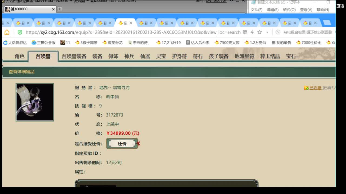Click the browser search box
Viewport: 346px width, 194px height.
[308, 32]
